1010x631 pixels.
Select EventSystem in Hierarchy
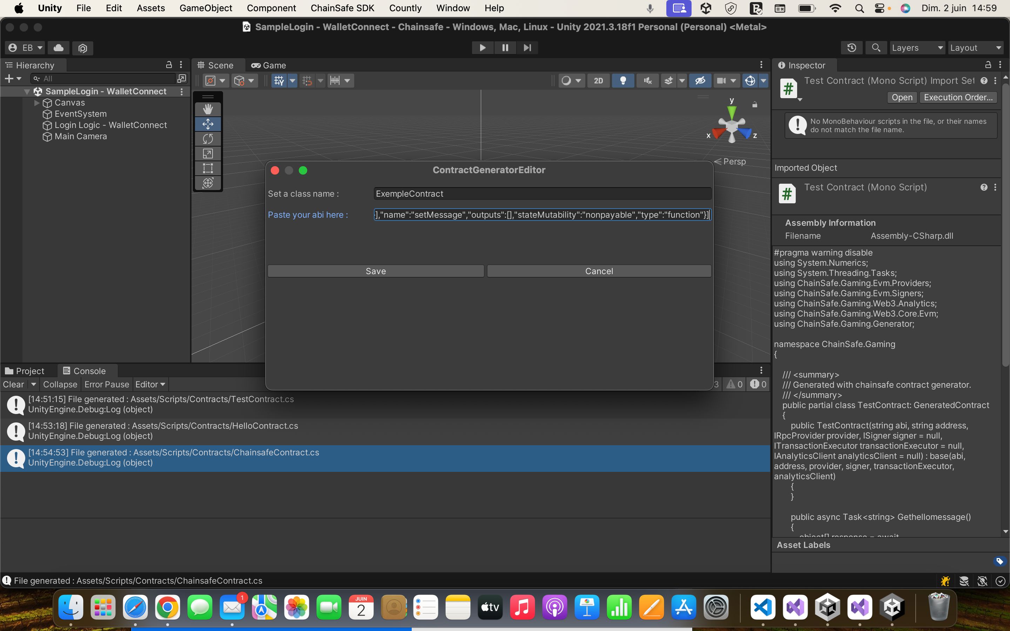tap(81, 114)
